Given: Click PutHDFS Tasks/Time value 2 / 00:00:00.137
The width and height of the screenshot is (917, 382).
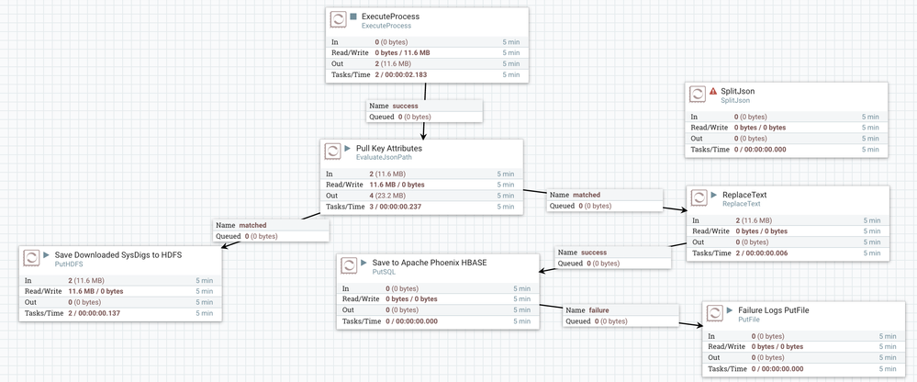Looking at the screenshot, I should coord(95,313).
